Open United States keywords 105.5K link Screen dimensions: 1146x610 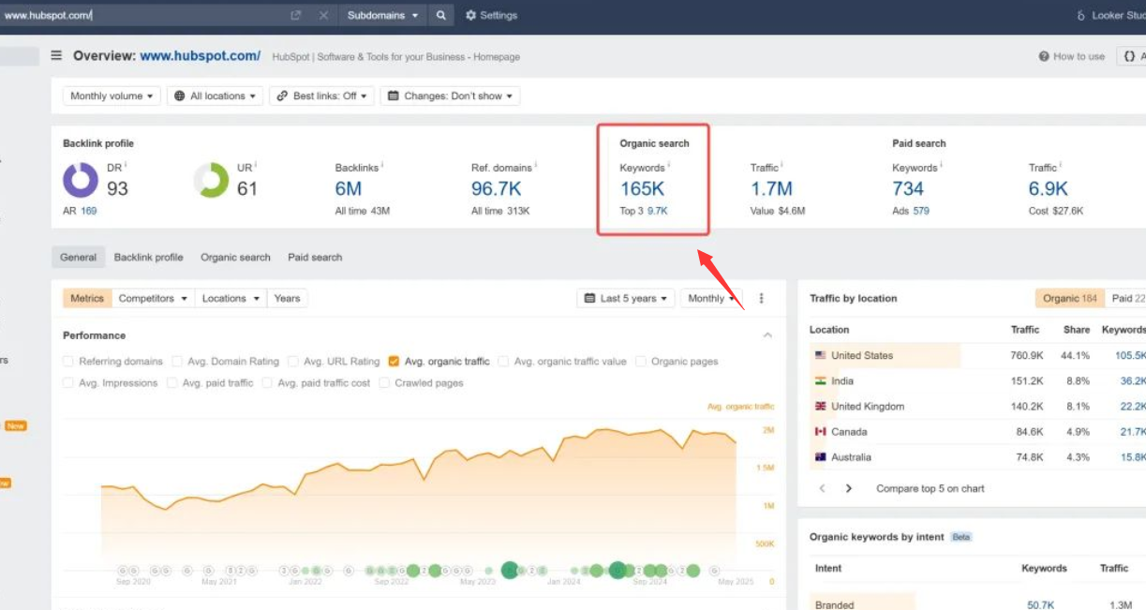click(1130, 355)
